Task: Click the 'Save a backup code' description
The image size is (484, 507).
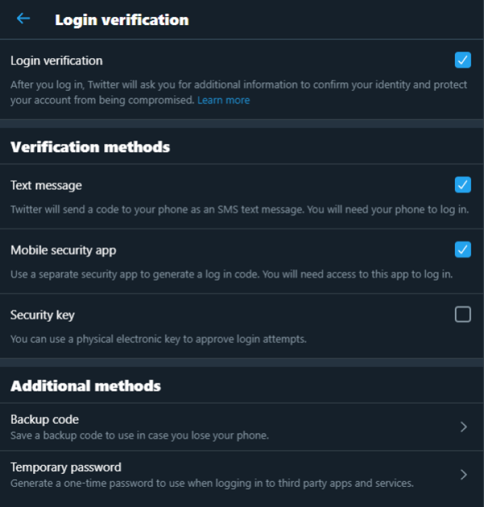Action: pyautogui.click(x=140, y=435)
